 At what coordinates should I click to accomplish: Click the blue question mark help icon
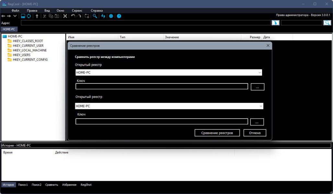click(x=119, y=16)
